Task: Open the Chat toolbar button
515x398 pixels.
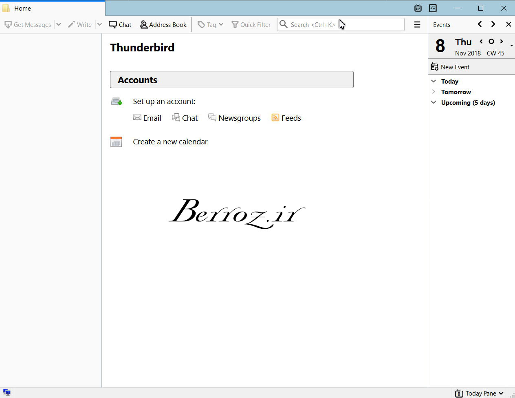Action: point(120,24)
